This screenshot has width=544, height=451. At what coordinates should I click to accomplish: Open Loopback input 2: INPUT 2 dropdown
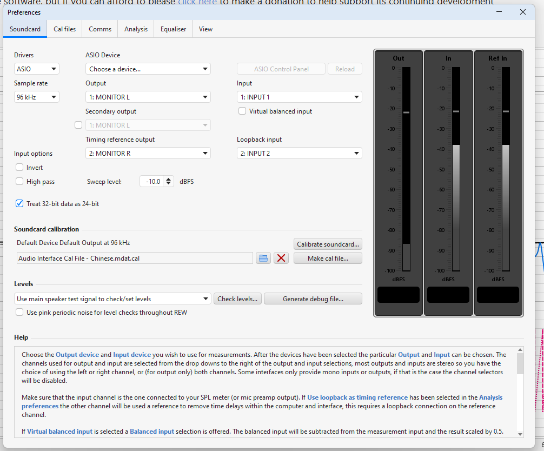click(x=300, y=153)
